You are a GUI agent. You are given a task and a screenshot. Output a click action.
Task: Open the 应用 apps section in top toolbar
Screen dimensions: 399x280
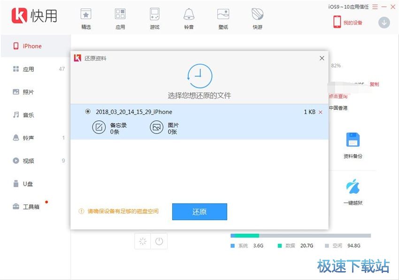120,19
